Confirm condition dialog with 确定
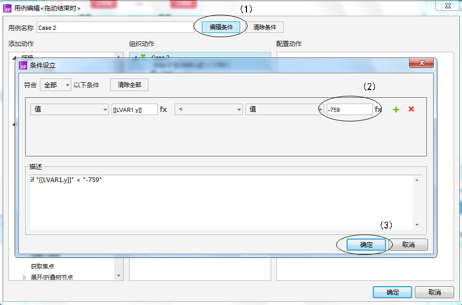The width and height of the screenshot is (462, 305). (366, 244)
